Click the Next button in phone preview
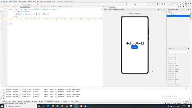192x108 pixels. point(135,47)
